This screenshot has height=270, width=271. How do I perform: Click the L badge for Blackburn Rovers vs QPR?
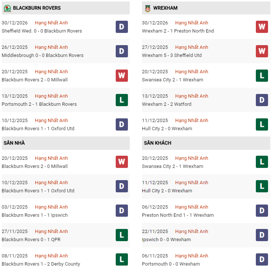(x=122, y=235)
